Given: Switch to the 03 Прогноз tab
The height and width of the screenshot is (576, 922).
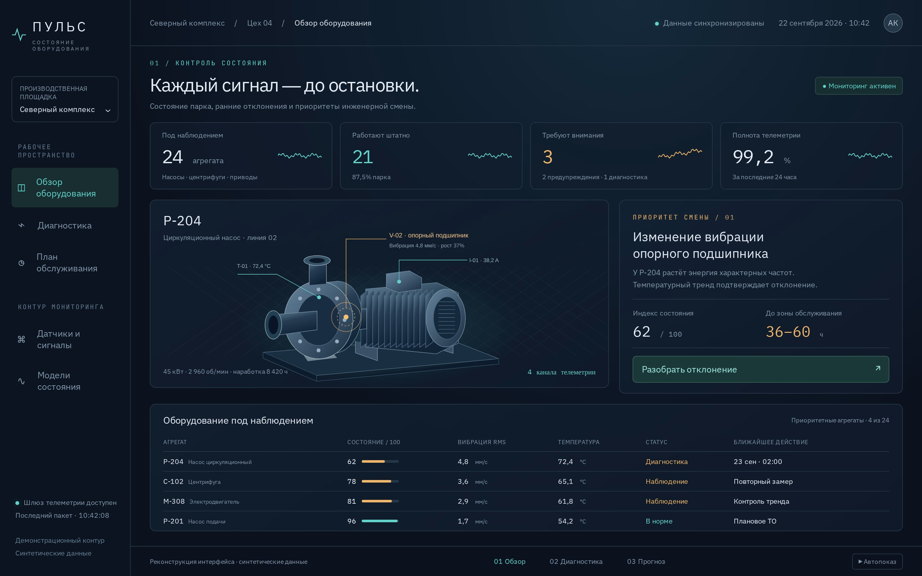Looking at the screenshot, I should (646, 561).
